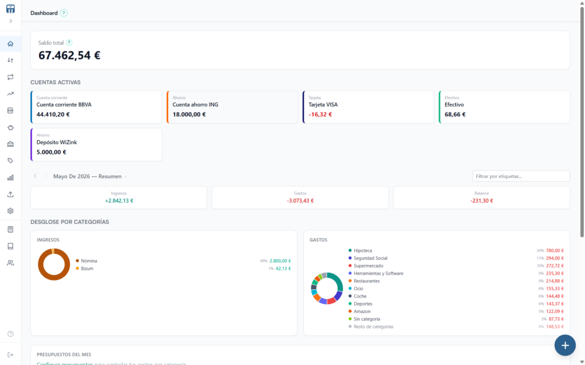Open the Tarjeta VISA account card
The width and height of the screenshot is (585, 365).
pos(368,107)
